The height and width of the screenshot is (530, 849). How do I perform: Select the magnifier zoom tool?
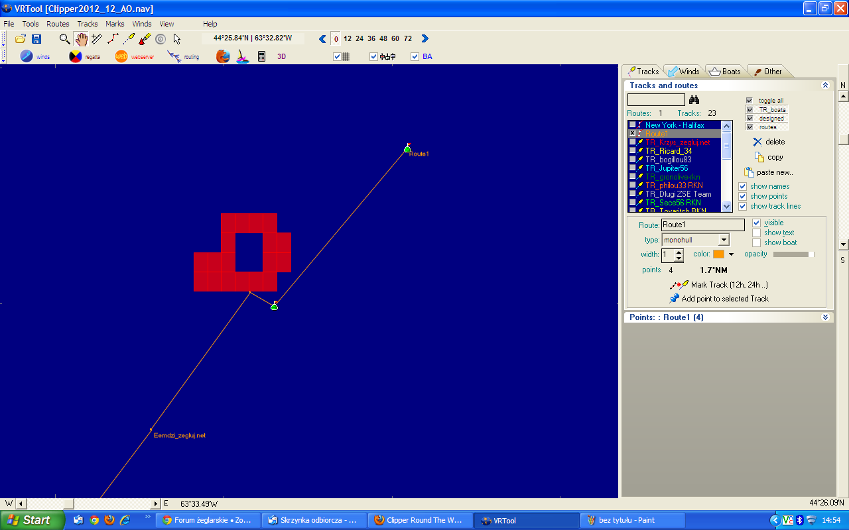(x=64, y=39)
